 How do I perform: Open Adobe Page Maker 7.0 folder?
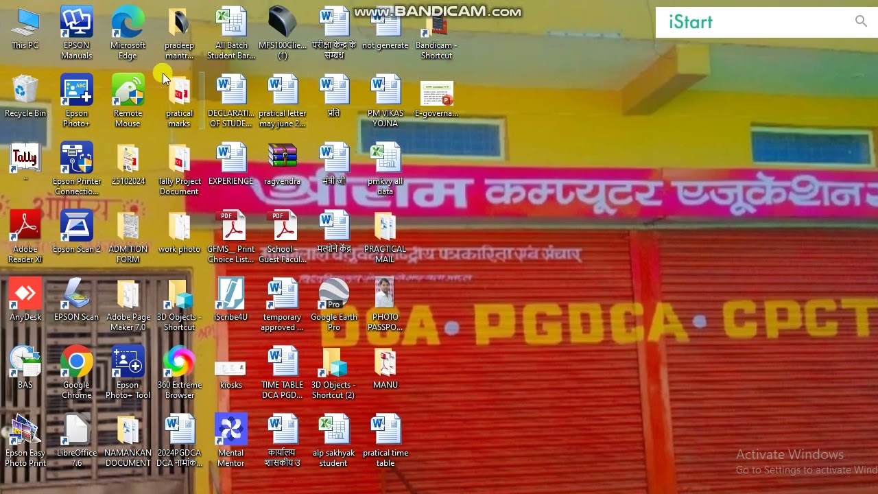point(128,305)
